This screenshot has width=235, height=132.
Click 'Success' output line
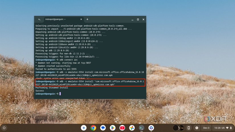click(40, 91)
